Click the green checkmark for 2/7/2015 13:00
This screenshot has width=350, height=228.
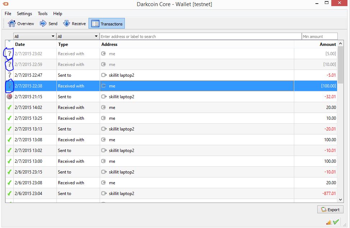(x=9, y=161)
